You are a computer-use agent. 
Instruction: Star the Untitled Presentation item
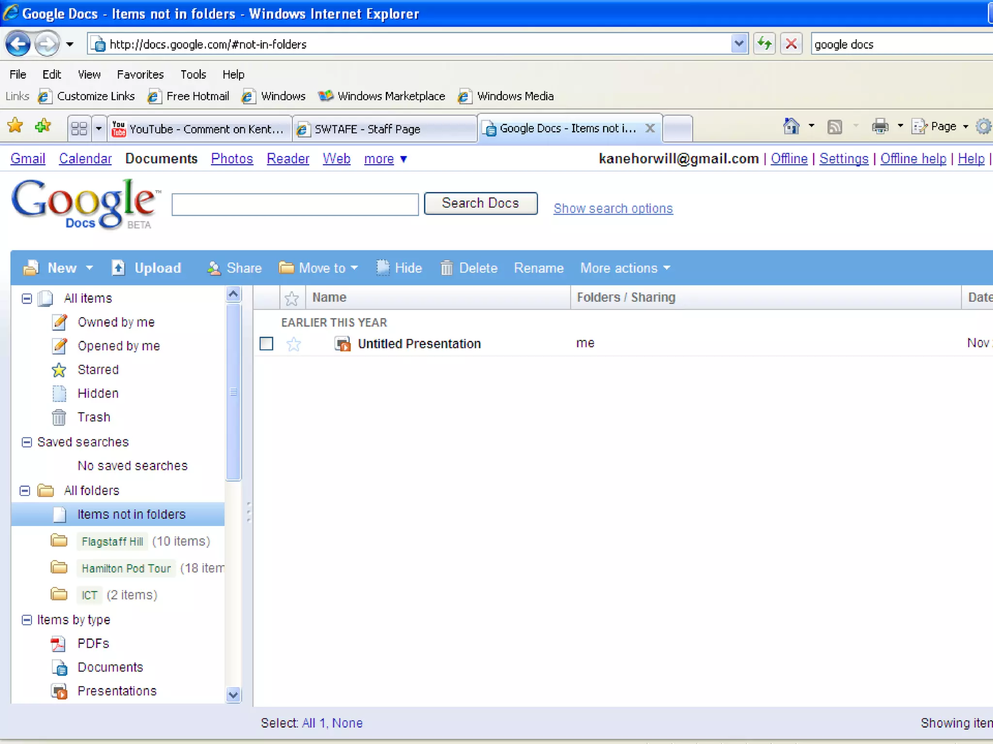point(294,344)
